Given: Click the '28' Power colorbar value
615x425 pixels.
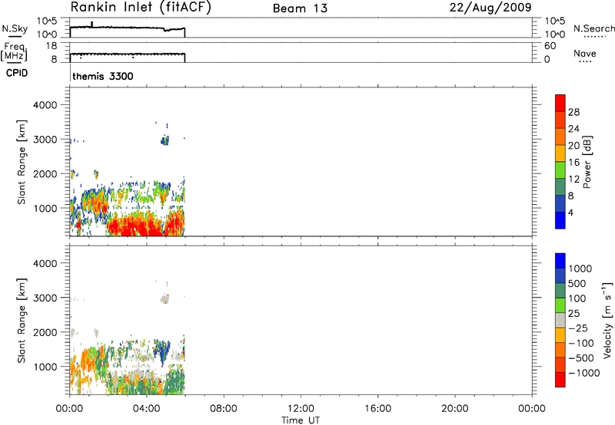Looking at the screenshot, I should pyautogui.click(x=573, y=112).
